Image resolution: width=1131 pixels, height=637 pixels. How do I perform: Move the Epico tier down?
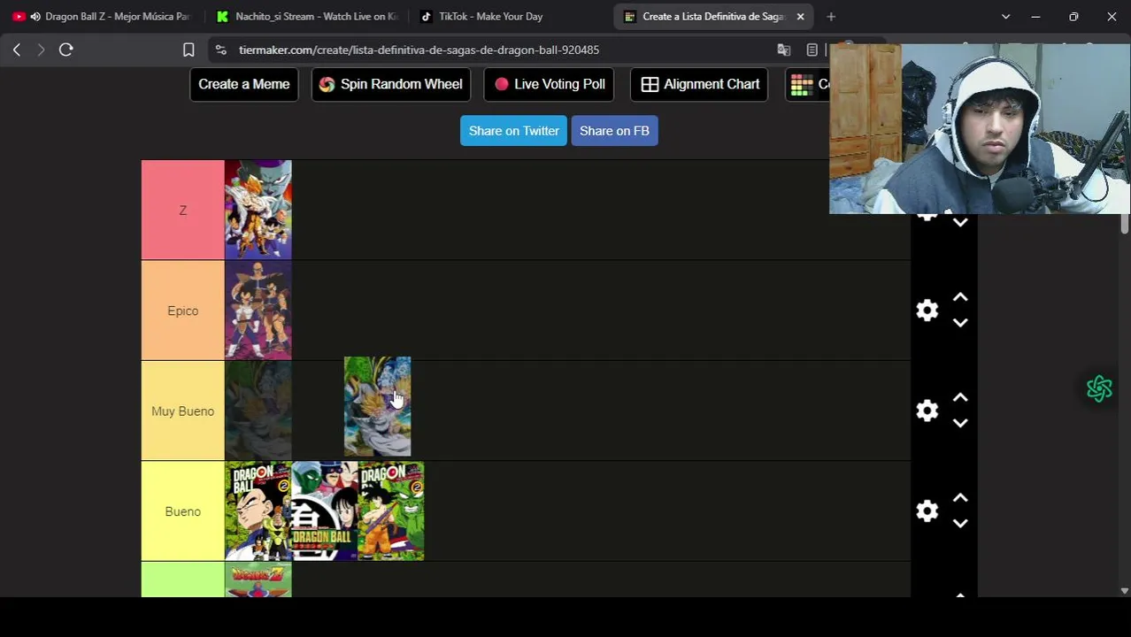[x=960, y=323]
